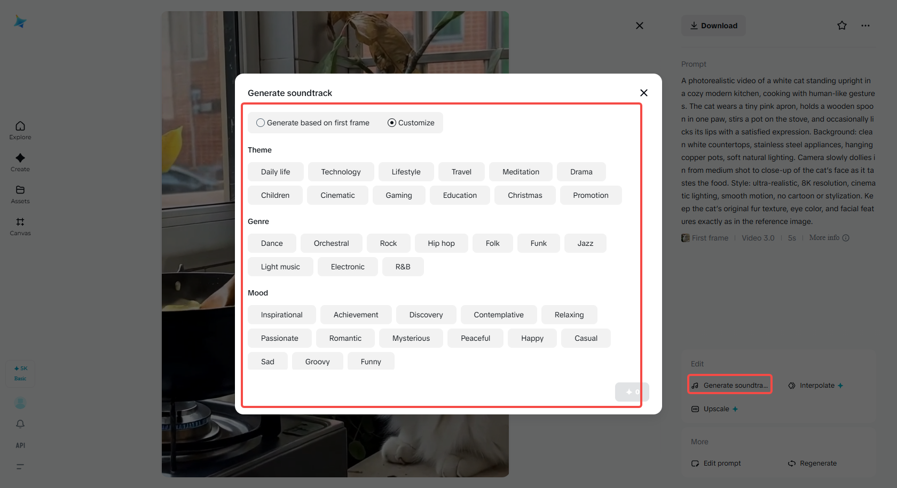
Task: Click the 5K Basic credits badge
Action: point(20,373)
